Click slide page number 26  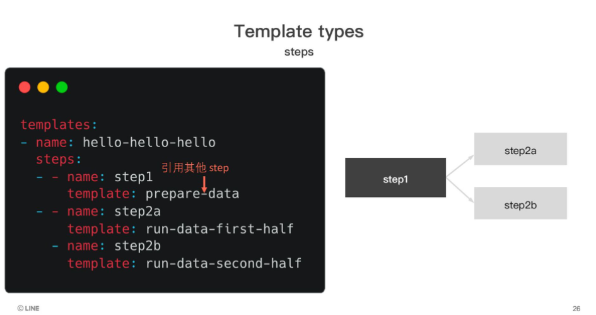point(576,309)
